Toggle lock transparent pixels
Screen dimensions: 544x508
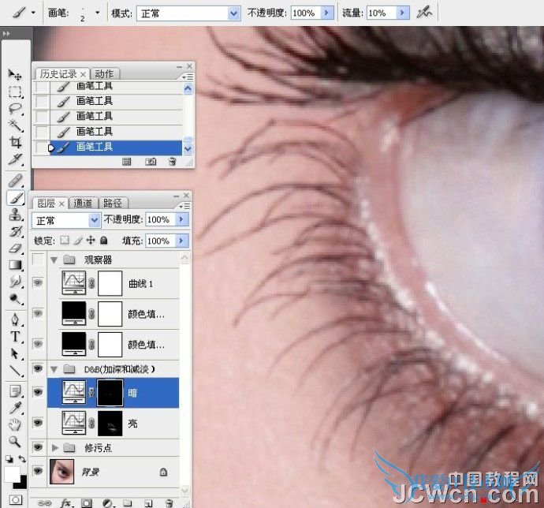(x=65, y=241)
